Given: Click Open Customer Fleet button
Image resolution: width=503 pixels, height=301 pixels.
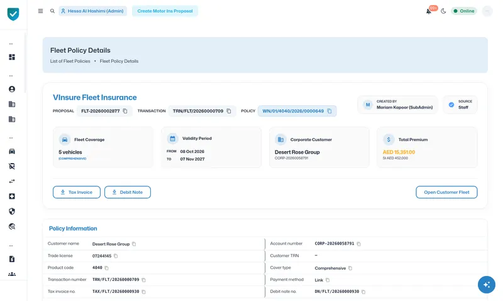Looking at the screenshot, I should point(446,193).
